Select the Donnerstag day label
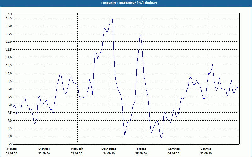 coord(109,149)
